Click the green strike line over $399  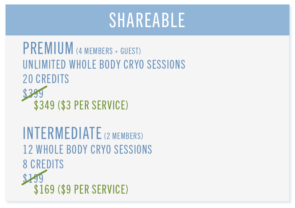[x=34, y=93]
